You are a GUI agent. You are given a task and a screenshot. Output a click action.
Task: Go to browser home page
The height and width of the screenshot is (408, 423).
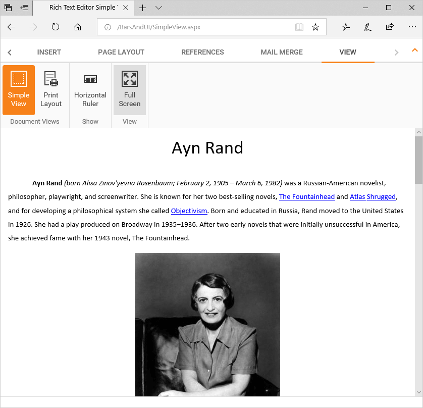(x=78, y=27)
